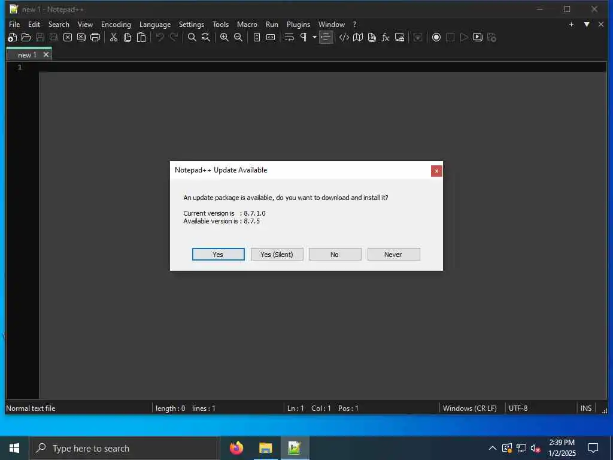This screenshot has width=613, height=460.
Task: Click the Open file folder icon
Action: 26,38
